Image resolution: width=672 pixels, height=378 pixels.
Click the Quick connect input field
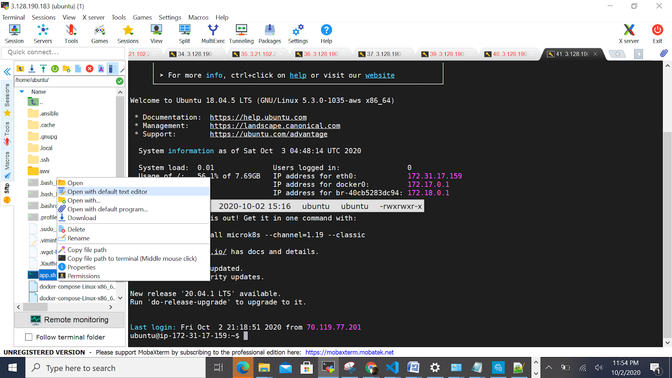63,52
